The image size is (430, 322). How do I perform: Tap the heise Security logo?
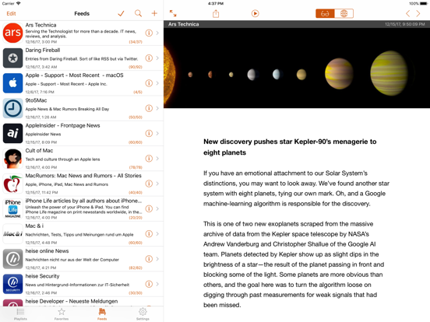tap(13, 284)
